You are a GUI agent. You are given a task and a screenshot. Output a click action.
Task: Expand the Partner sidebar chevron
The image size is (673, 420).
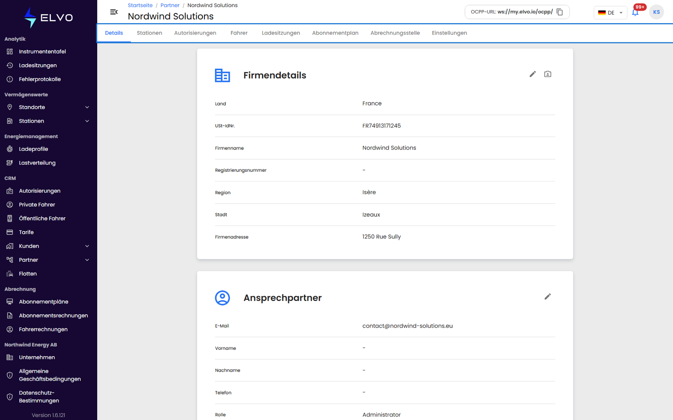87,260
